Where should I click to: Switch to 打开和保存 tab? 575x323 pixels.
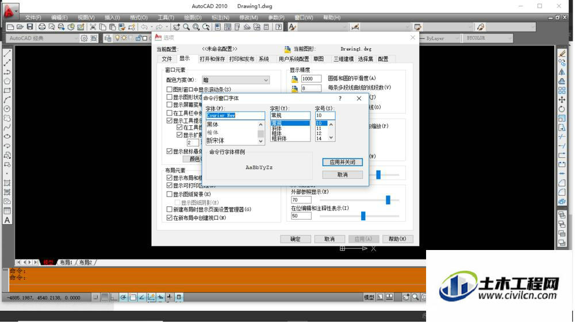(x=212, y=59)
